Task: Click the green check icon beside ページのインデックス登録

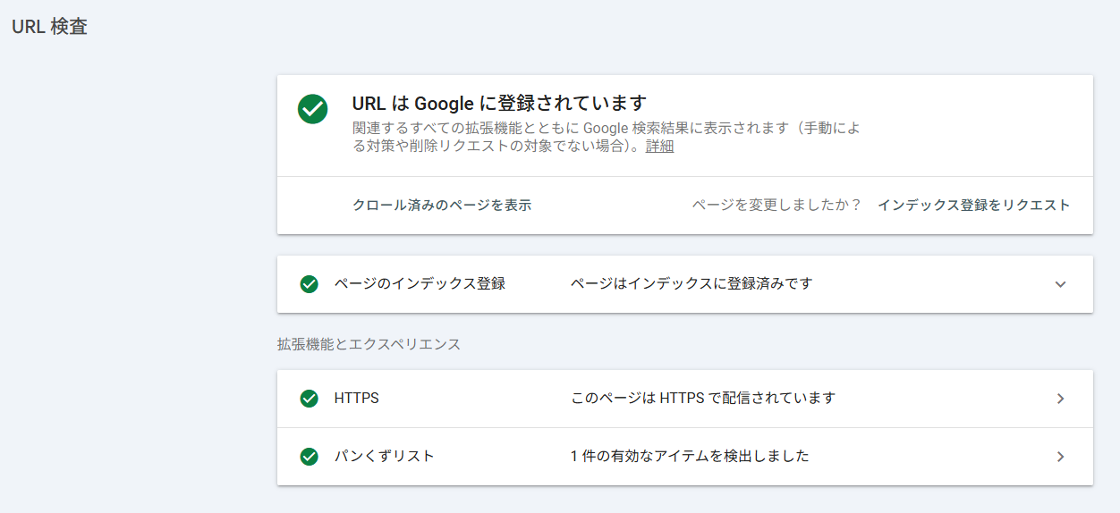Action: point(309,284)
